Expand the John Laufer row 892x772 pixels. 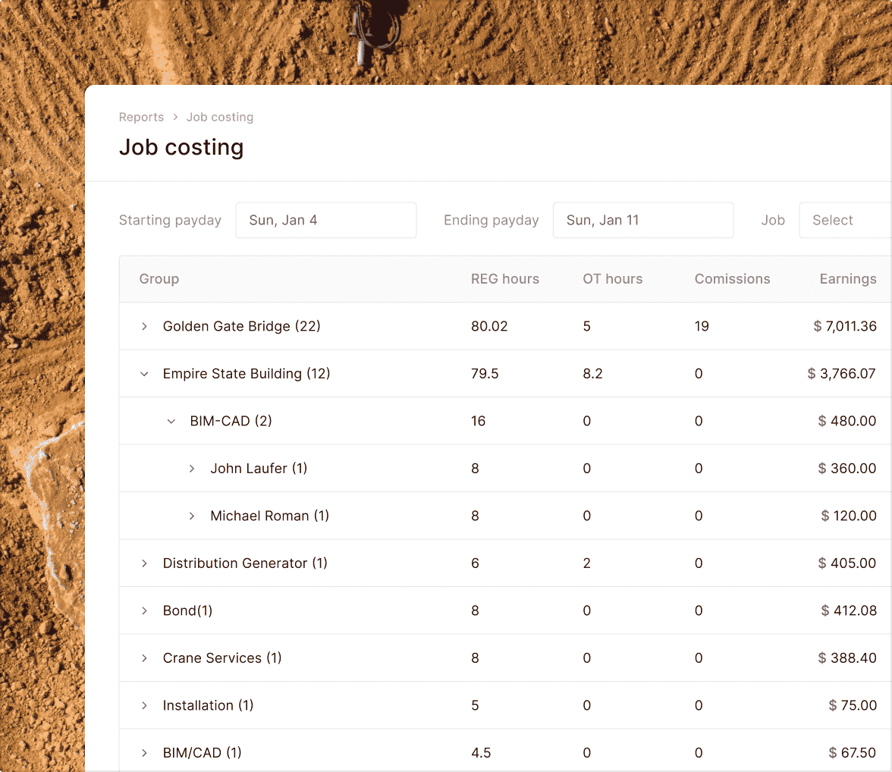coord(191,469)
